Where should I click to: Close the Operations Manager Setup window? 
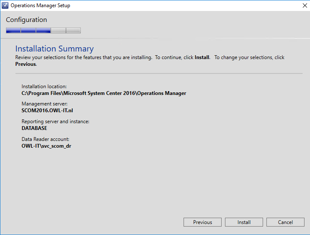pyautogui.click(x=305, y=5)
